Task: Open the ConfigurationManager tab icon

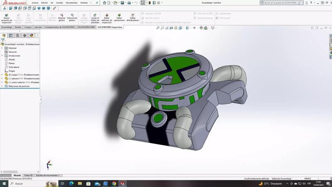Action: (18, 36)
